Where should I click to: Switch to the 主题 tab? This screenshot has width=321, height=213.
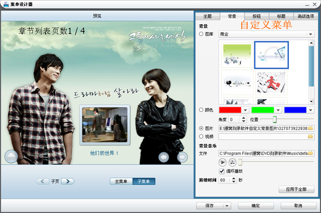click(208, 17)
